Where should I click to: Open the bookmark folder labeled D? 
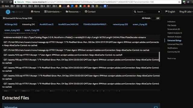(x=19, y=6)
